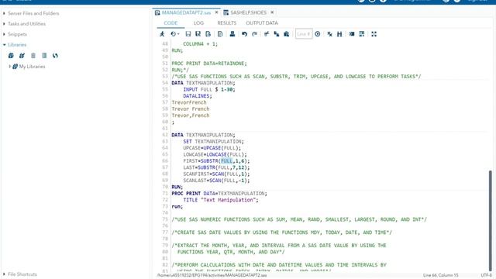Redo the last edit
This screenshot has height=279, width=496.
coord(254,34)
